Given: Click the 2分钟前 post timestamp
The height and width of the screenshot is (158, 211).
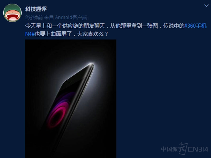Looking at the screenshot, I should [34, 17].
